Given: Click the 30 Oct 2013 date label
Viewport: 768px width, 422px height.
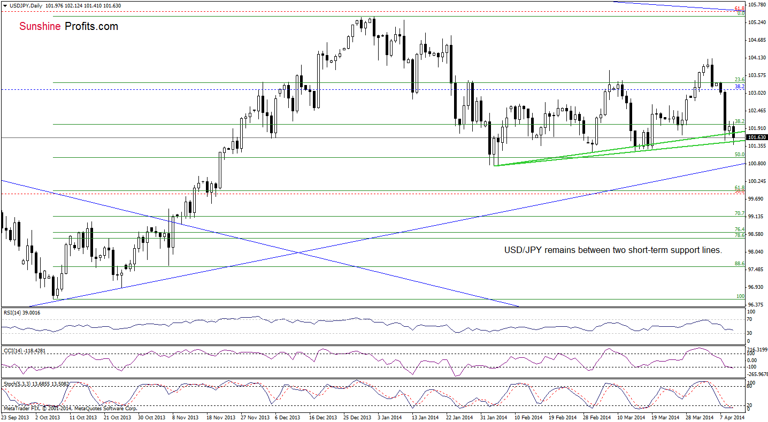Looking at the screenshot, I should tap(152, 417).
